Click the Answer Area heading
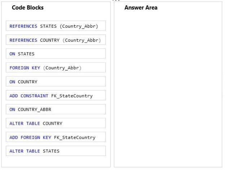Screen dimensions: 225x170 pos(141,8)
